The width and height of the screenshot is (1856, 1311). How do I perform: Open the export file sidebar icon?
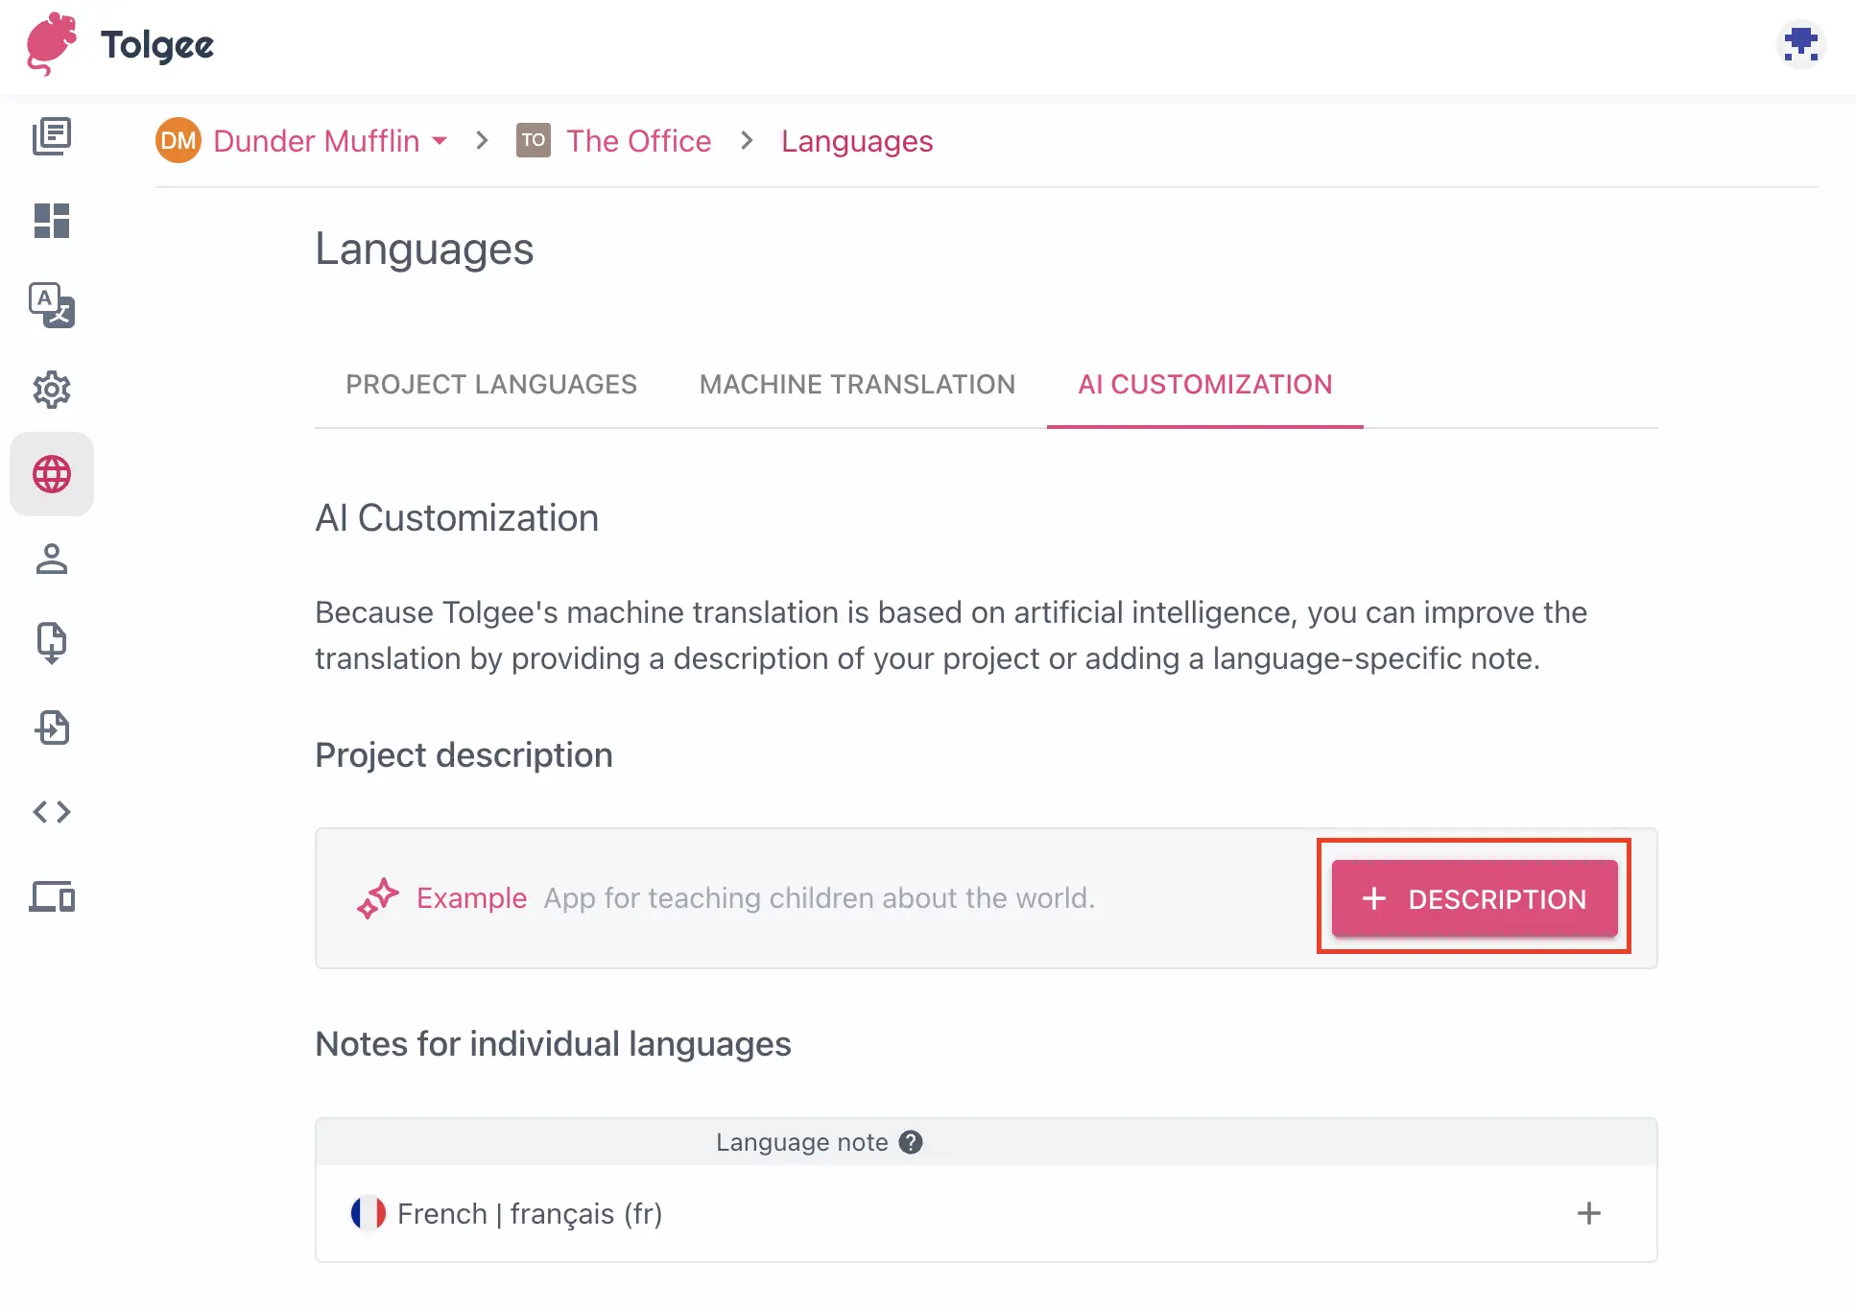[x=52, y=727]
